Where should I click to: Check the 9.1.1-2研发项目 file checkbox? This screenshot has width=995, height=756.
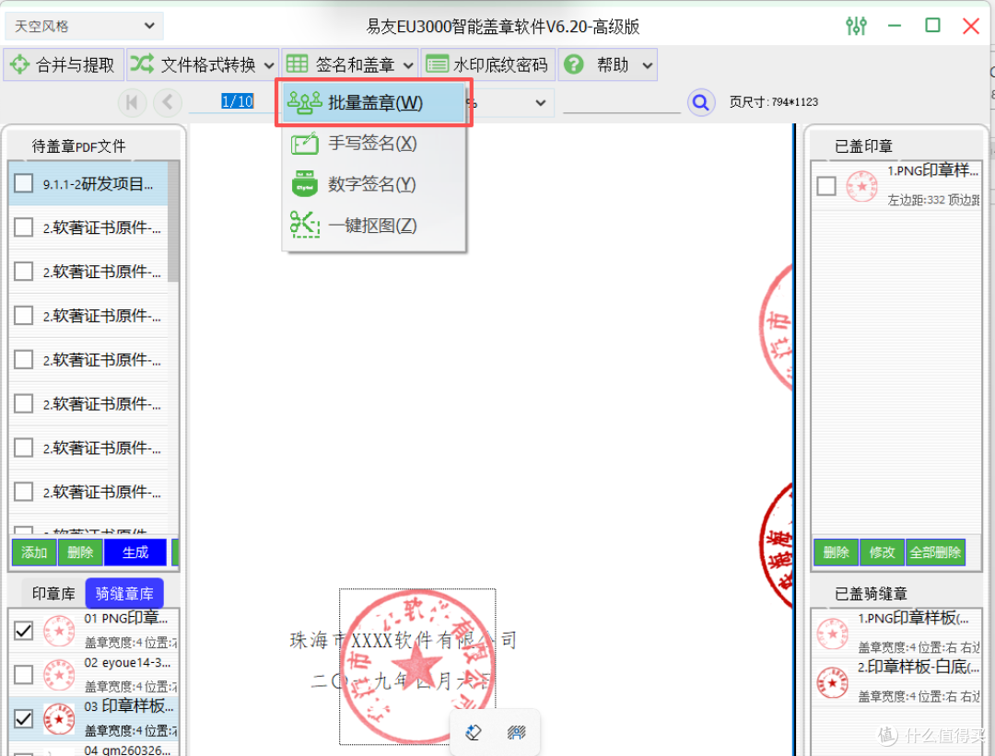(x=23, y=183)
